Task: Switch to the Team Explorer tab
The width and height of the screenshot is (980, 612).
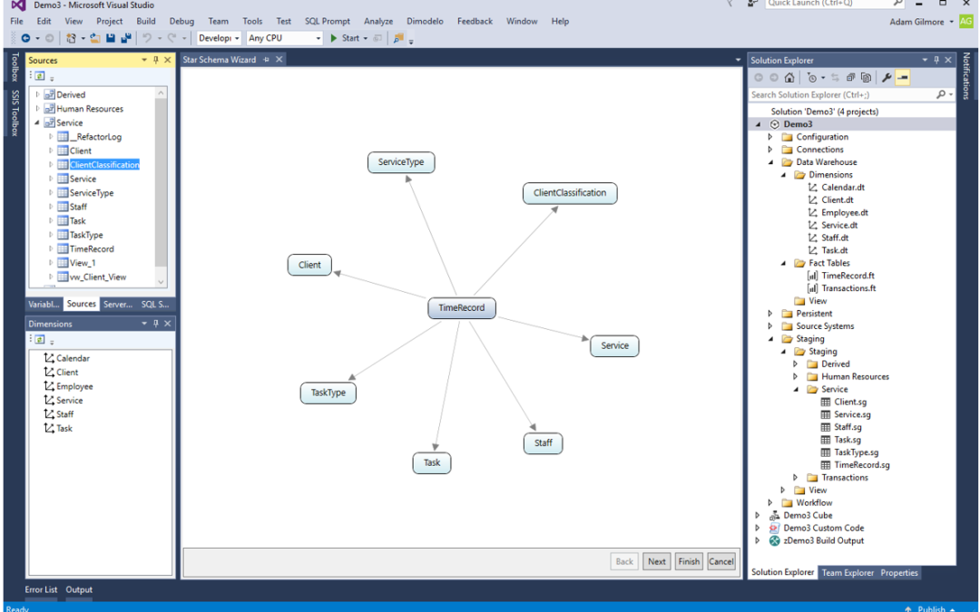Action: [847, 573]
